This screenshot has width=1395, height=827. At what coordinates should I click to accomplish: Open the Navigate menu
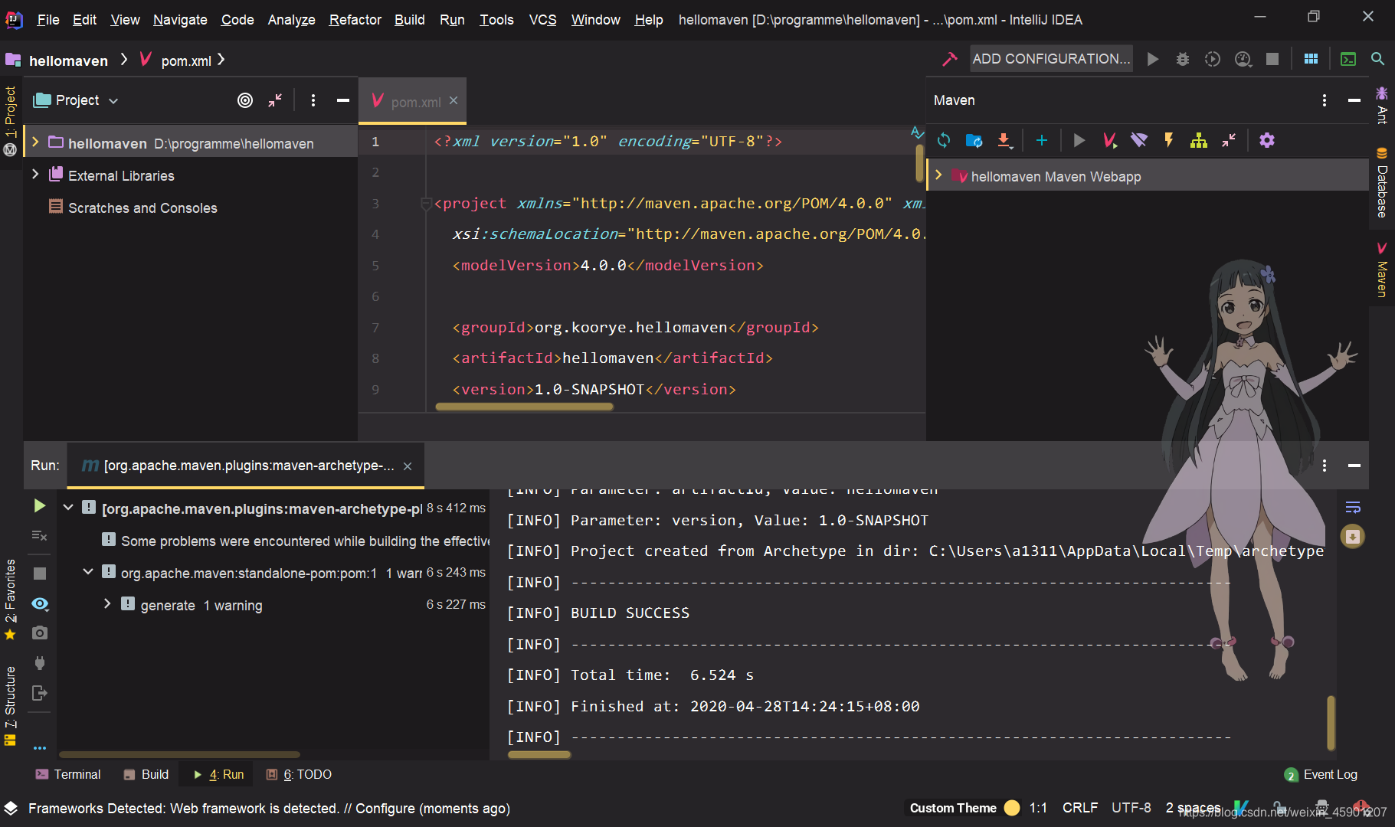(180, 20)
